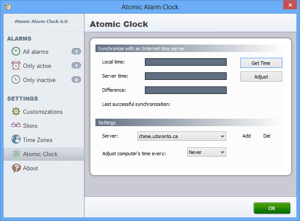This screenshot has height=221, width=300.
Task: Expand the Adjust computer's time every dropdown
Action: point(206,152)
